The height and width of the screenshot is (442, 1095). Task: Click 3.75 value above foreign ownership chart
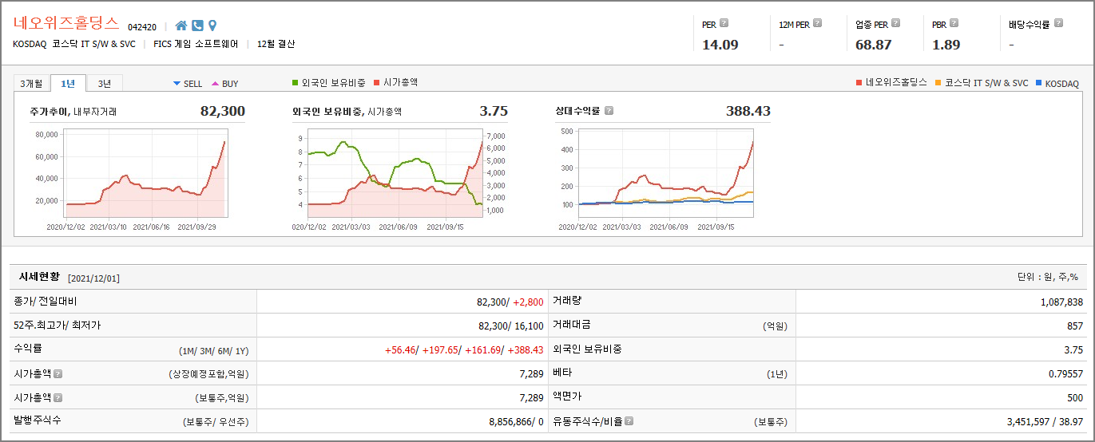tap(494, 111)
